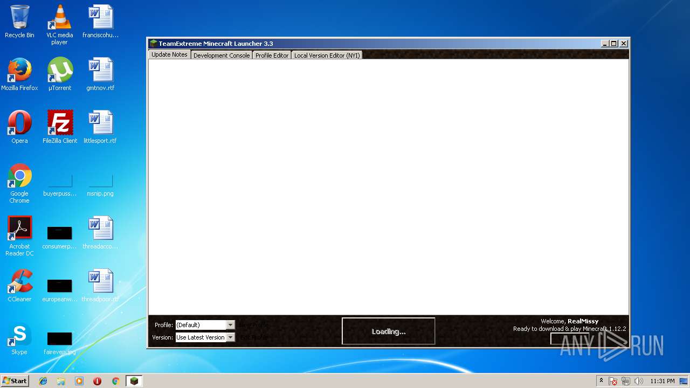Image resolution: width=690 pixels, height=388 pixels.
Task: Click the taskbar clock showing 11:31 PM
Action: pos(663,381)
